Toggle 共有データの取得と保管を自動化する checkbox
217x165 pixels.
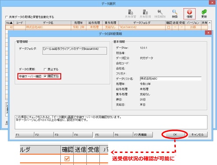tap(7, 17)
